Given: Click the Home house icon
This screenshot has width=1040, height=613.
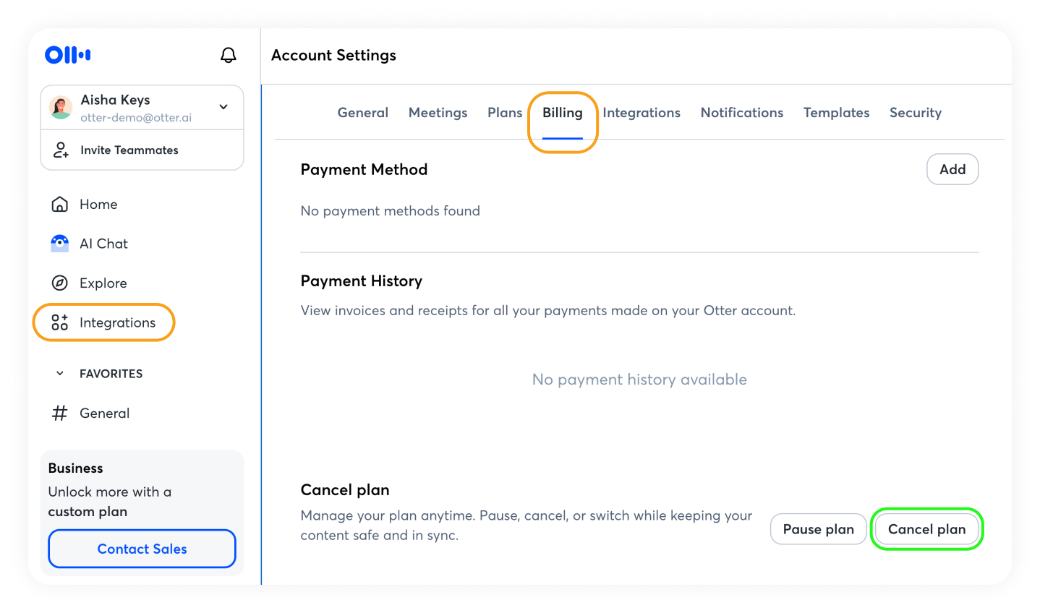Looking at the screenshot, I should click(x=60, y=205).
